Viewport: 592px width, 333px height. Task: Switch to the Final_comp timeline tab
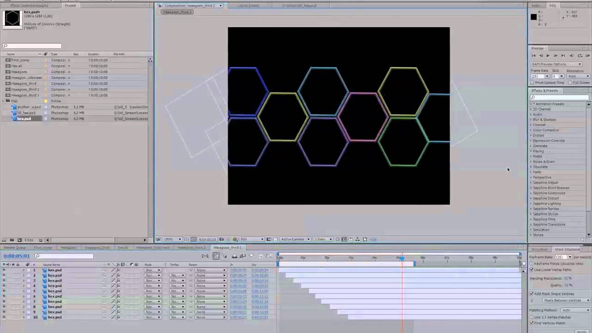coord(43,247)
